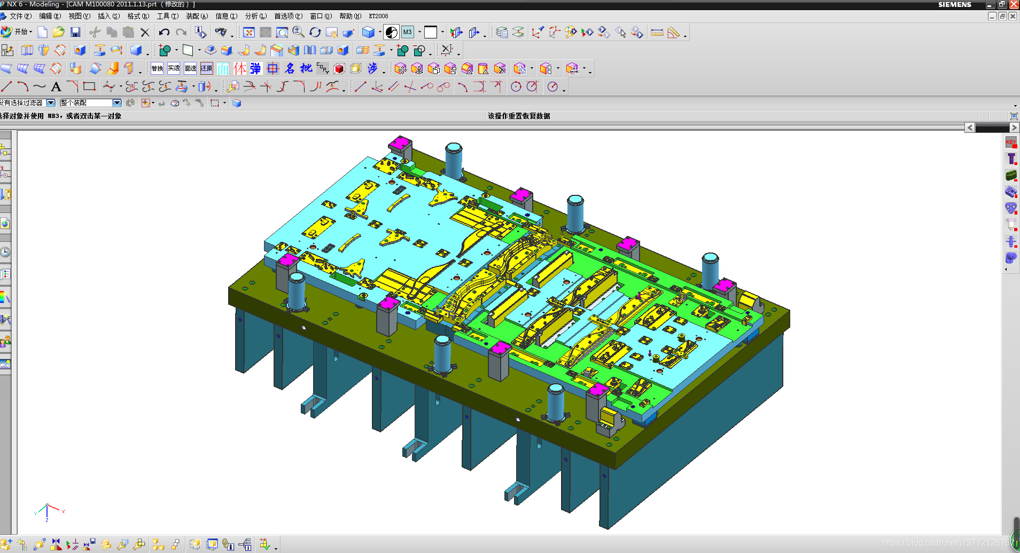Viewport: 1020px width, 553px height.
Task: Select the Rectangle curve tool
Action: pyautogui.click(x=89, y=86)
